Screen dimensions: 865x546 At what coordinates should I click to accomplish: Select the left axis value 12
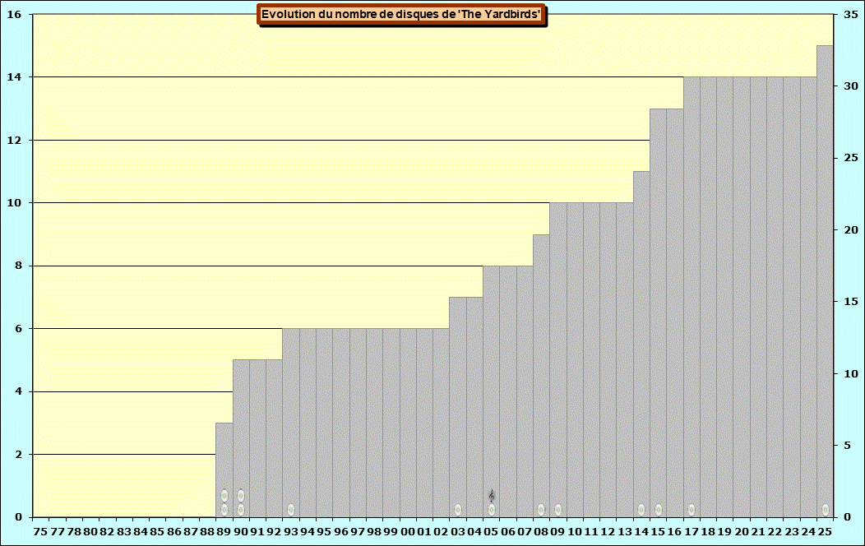(14, 140)
